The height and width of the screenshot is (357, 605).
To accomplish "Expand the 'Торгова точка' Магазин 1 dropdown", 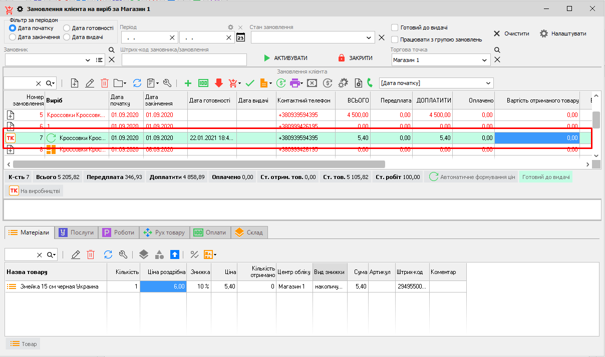I will click(x=484, y=60).
